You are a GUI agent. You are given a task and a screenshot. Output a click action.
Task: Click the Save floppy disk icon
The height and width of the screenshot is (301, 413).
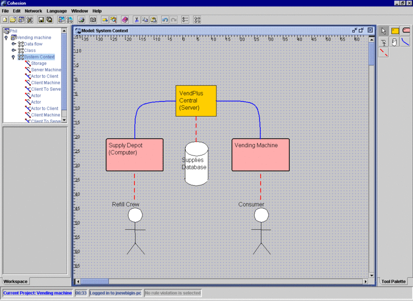41,20
